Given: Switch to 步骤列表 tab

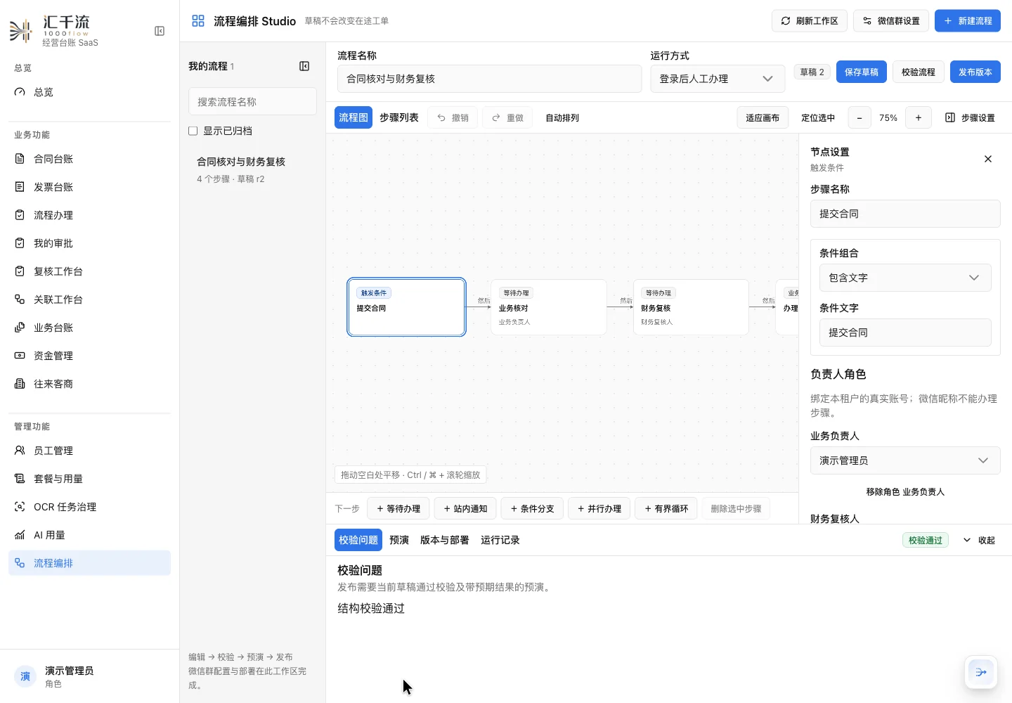Looking at the screenshot, I should (x=399, y=118).
